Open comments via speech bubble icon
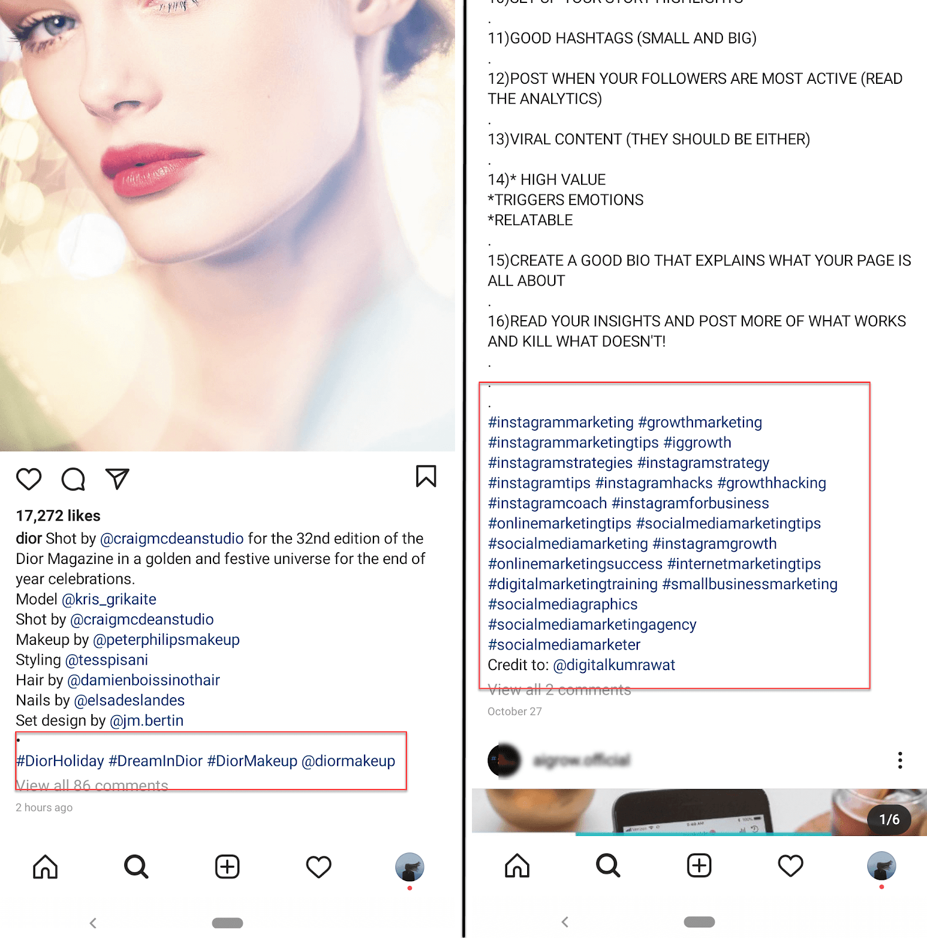The image size is (927, 938). click(73, 479)
